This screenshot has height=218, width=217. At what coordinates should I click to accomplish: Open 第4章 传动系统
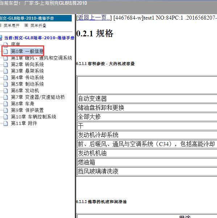point(27,77)
